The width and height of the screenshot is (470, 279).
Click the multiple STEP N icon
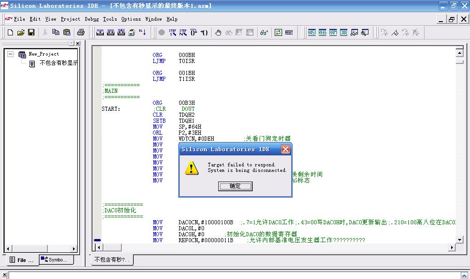[183, 32]
